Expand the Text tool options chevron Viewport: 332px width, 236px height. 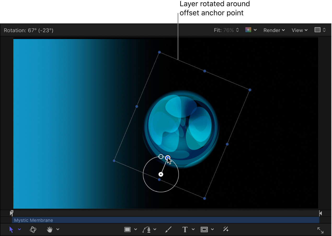tap(193, 229)
